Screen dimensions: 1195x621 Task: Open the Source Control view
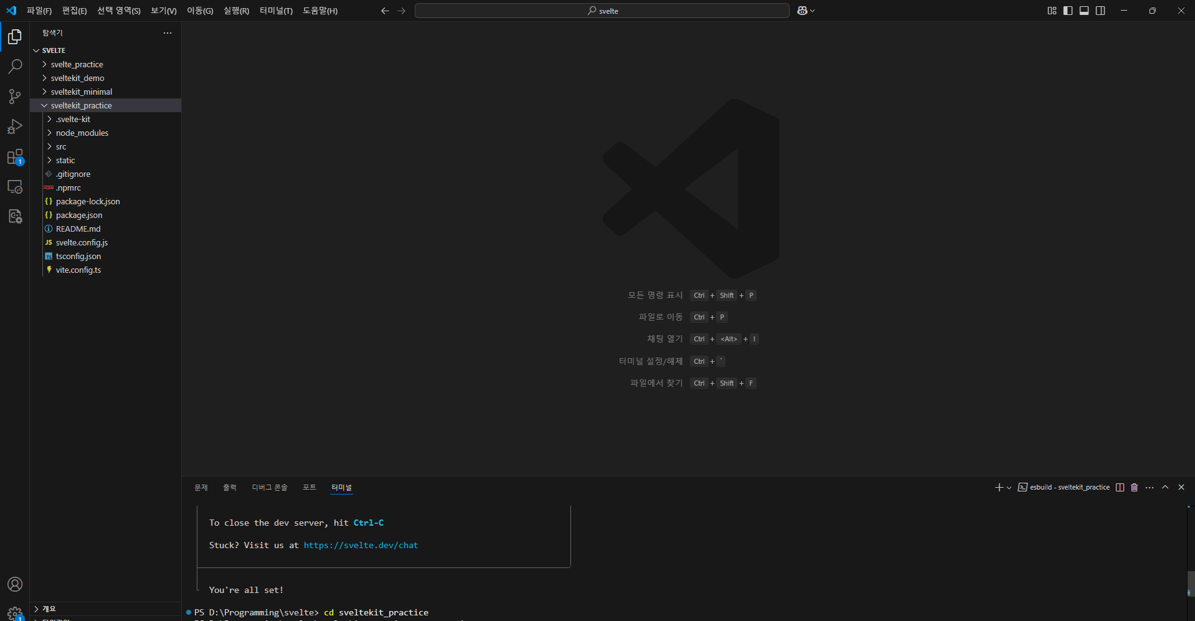[15, 97]
